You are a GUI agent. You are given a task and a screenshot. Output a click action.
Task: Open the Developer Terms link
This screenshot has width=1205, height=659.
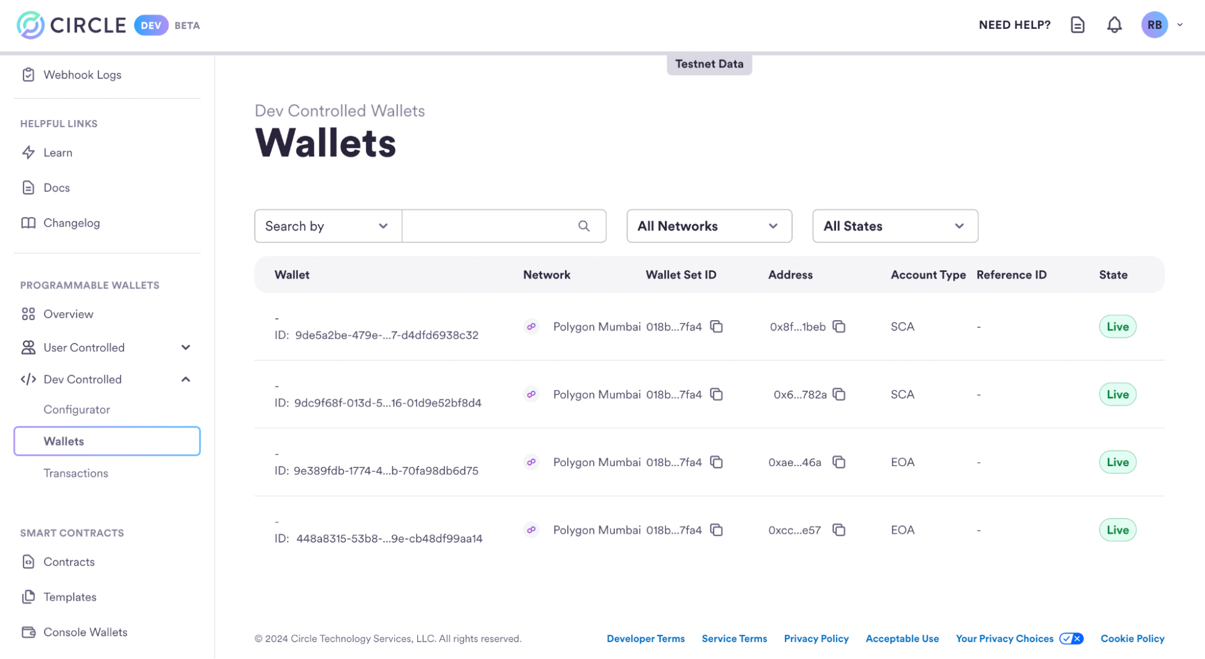[646, 639]
